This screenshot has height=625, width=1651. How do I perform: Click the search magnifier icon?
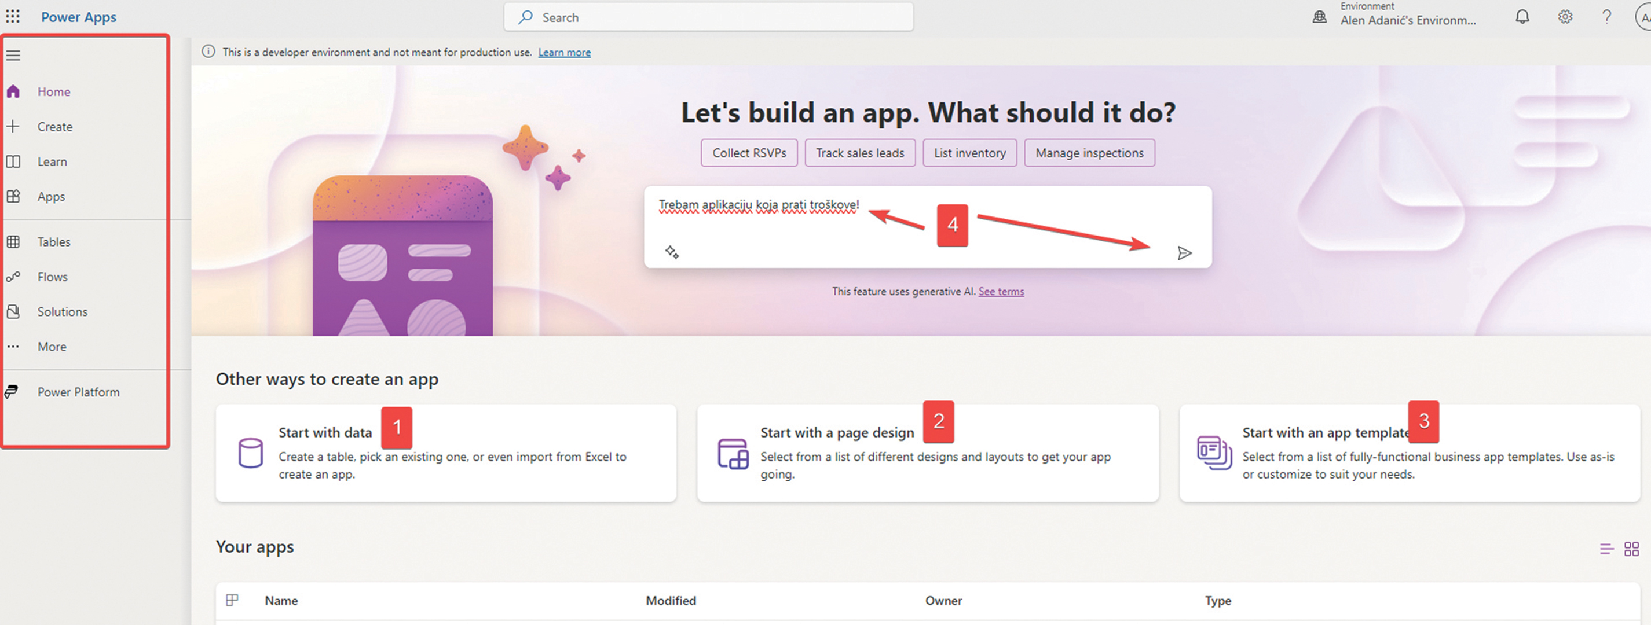click(526, 17)
